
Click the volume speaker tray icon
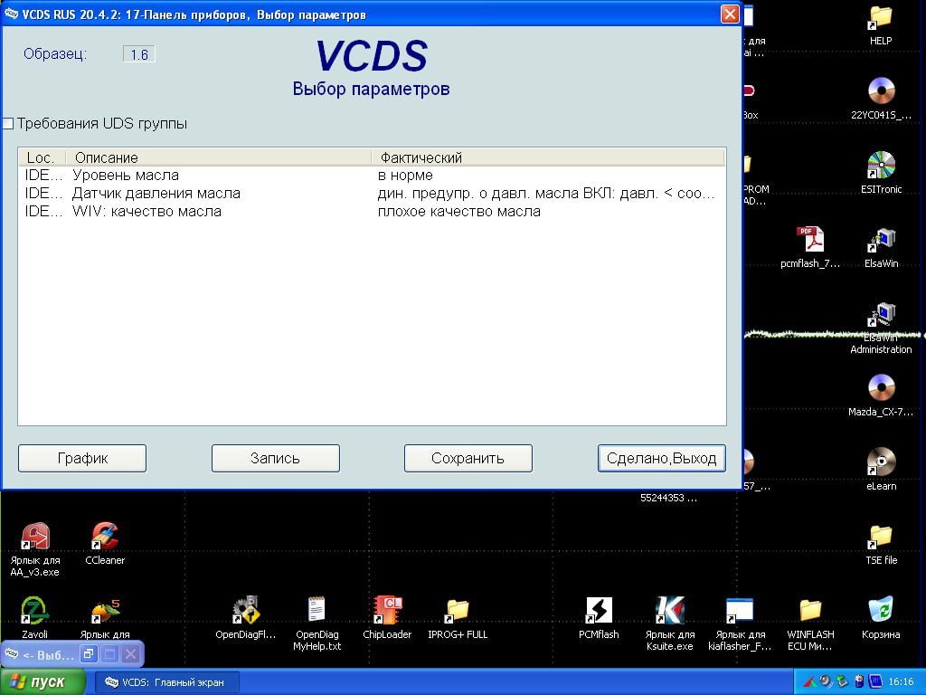pos(826,681)
